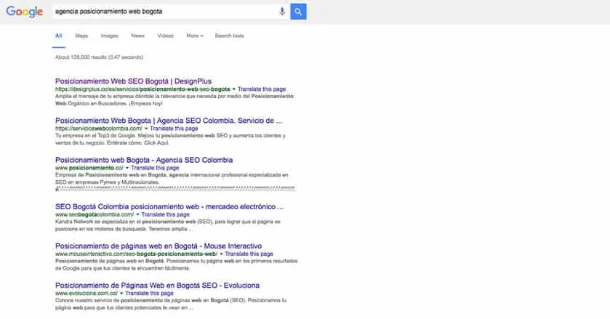Click the https://designplus.co/es/servicios URL text

[x=143, y=89]
